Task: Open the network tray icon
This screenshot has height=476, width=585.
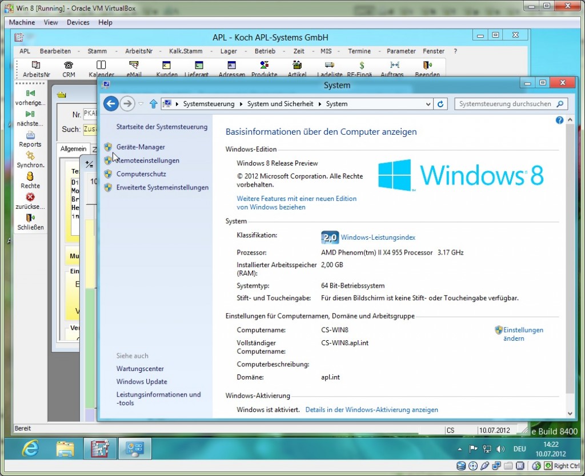Action: pos(487,449)
